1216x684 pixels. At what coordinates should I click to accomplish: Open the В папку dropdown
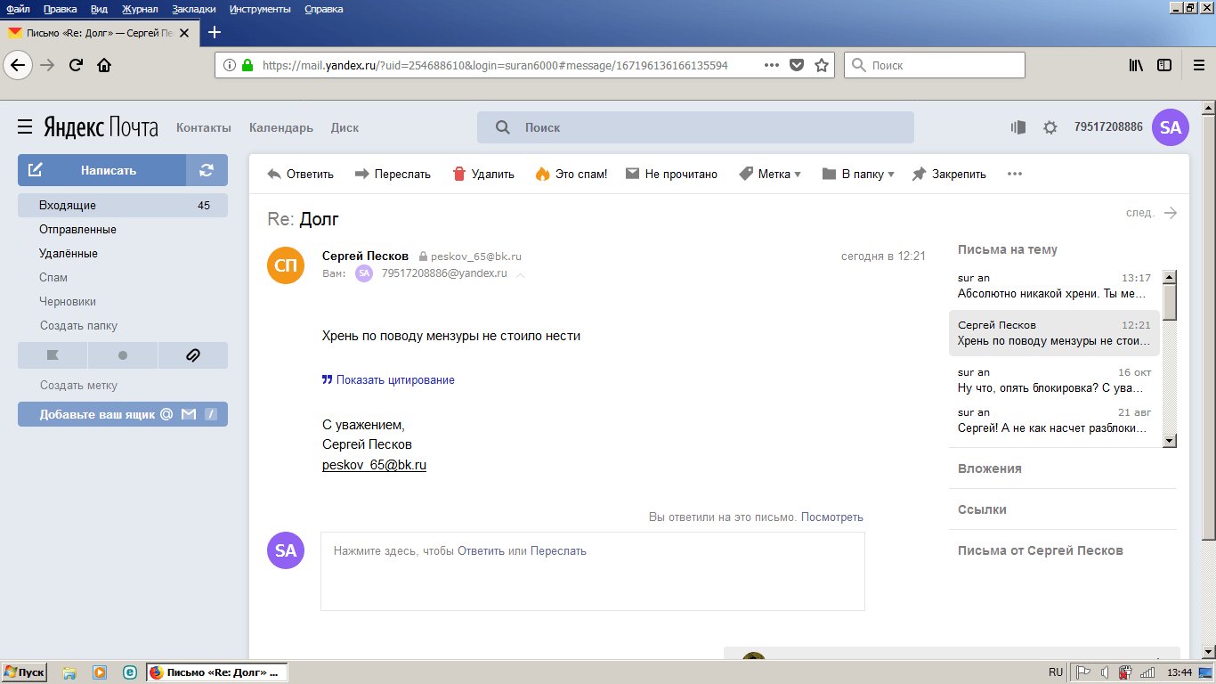tap(858, 175)
